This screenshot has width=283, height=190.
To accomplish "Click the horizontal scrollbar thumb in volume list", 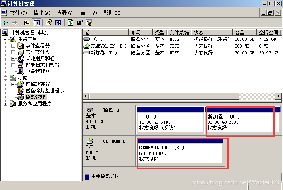I will coord(164,96).
